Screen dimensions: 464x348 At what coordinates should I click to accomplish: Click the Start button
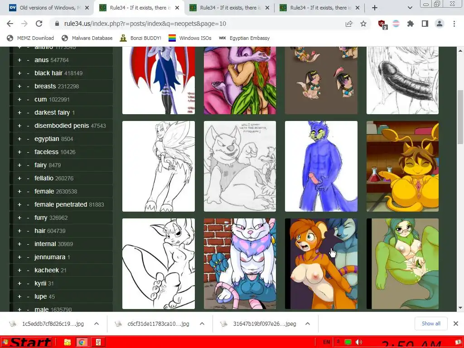27,343
